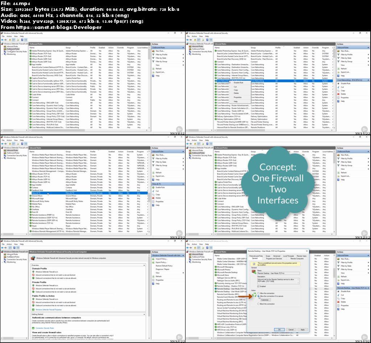Open the Scope tab in Properties dialog
Viewport: 371px width, 343px height.
click(x=268, y=256)
